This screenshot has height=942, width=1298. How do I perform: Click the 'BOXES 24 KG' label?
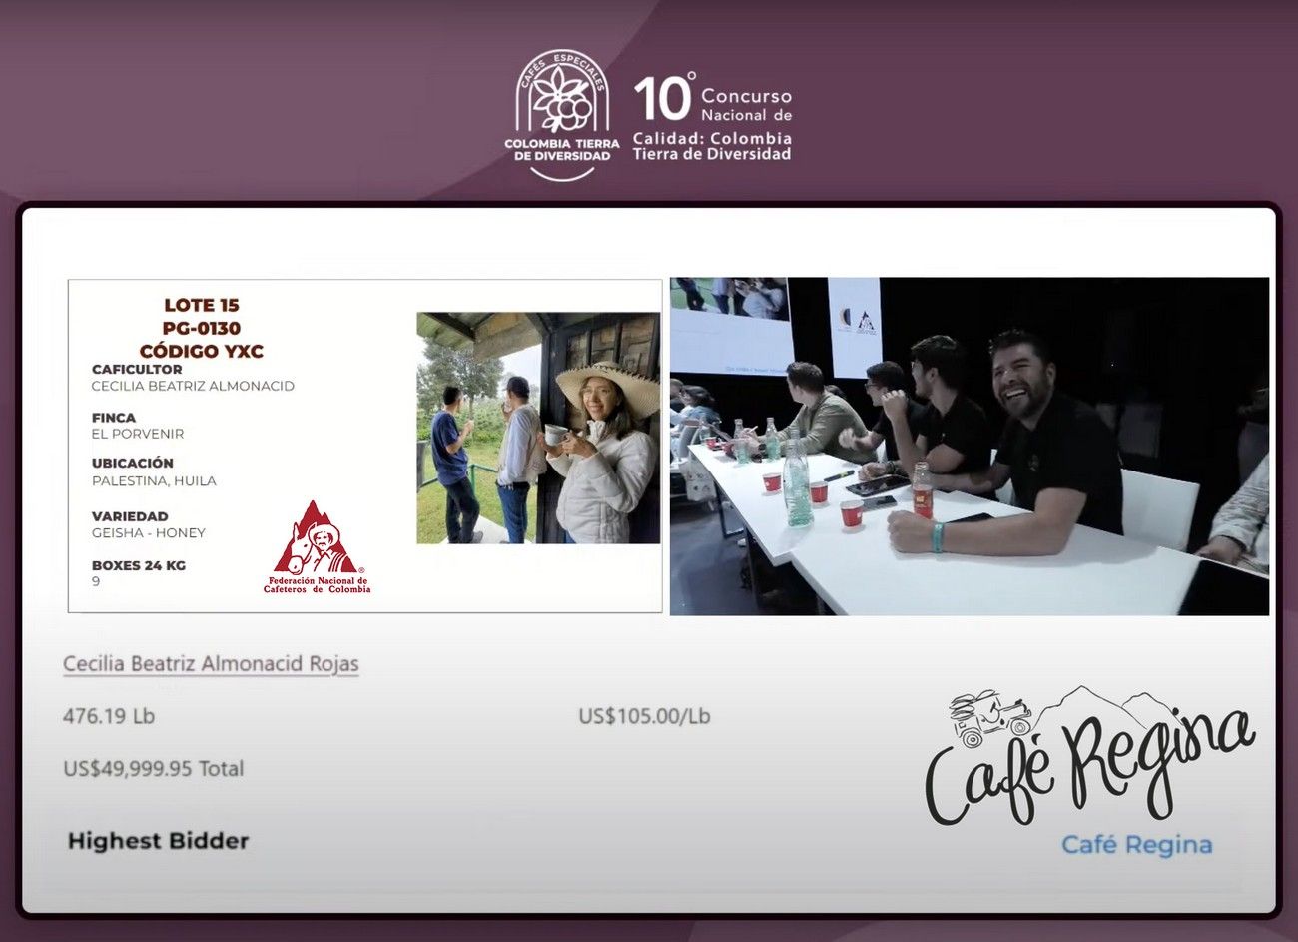tap(139, 565)
